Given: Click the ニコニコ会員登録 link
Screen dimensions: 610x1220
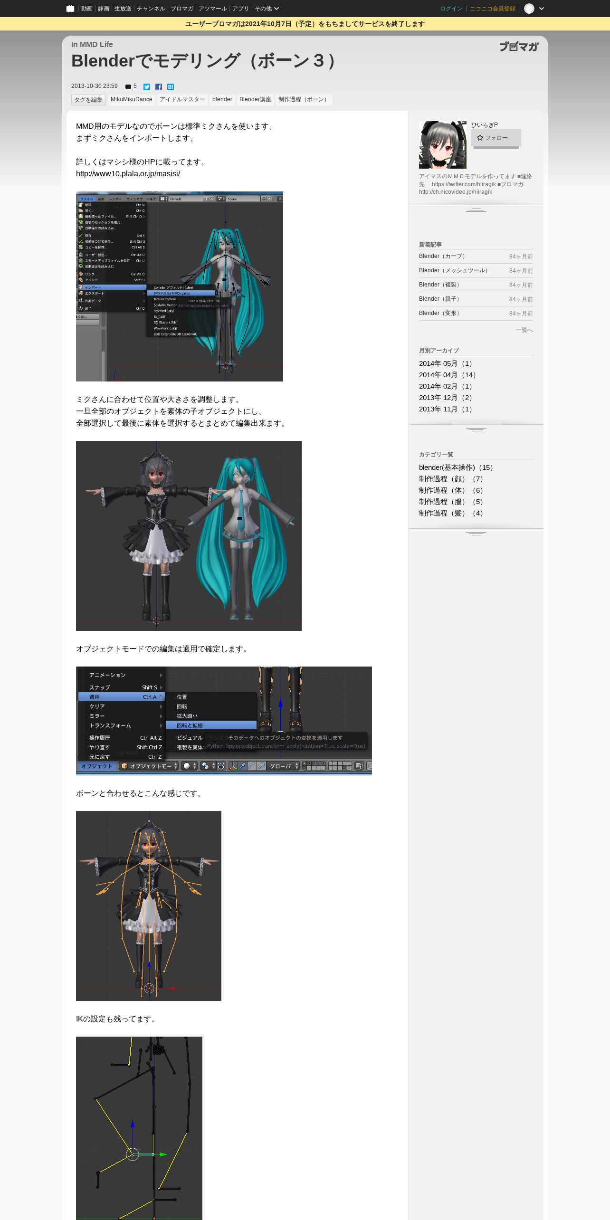Looking at the screenshot, I should tap(493, 9).
